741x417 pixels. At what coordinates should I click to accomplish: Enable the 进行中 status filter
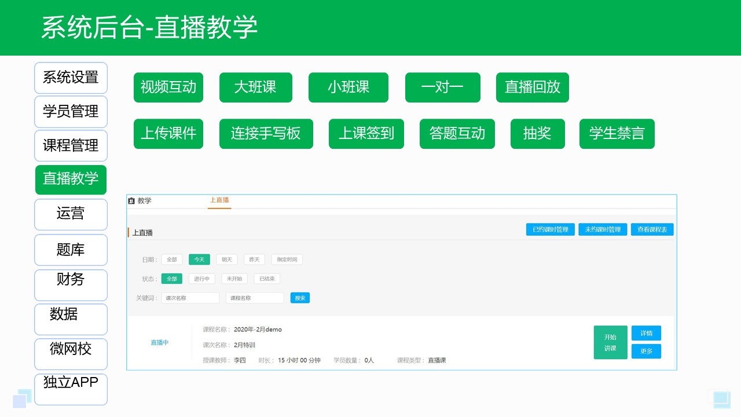click(201, 279)
